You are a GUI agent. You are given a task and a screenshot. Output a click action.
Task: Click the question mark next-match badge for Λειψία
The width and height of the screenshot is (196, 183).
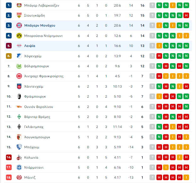(152, 46)
